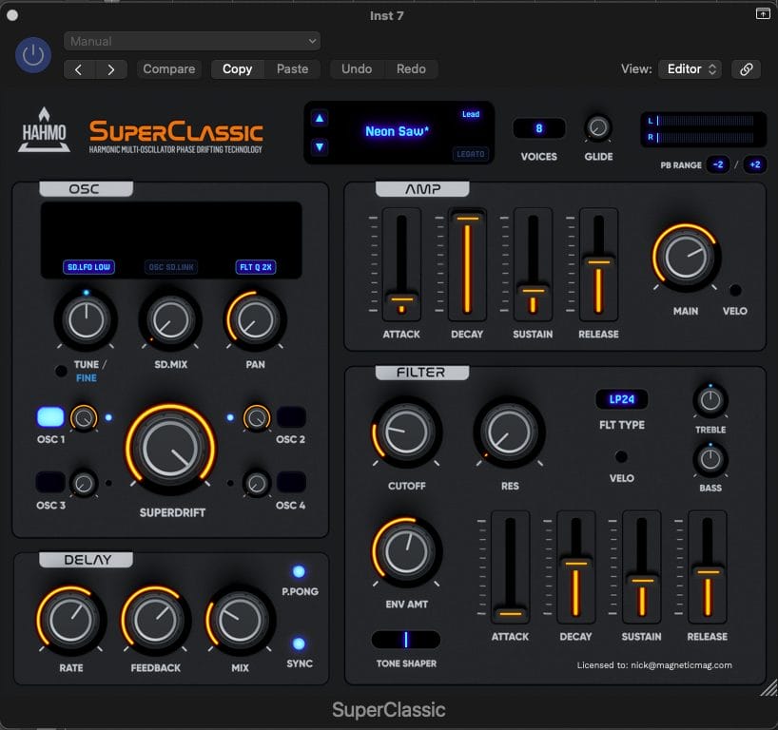Select next patch with down triangle
The height and width of the screenshot is (730, 778).
320,146
